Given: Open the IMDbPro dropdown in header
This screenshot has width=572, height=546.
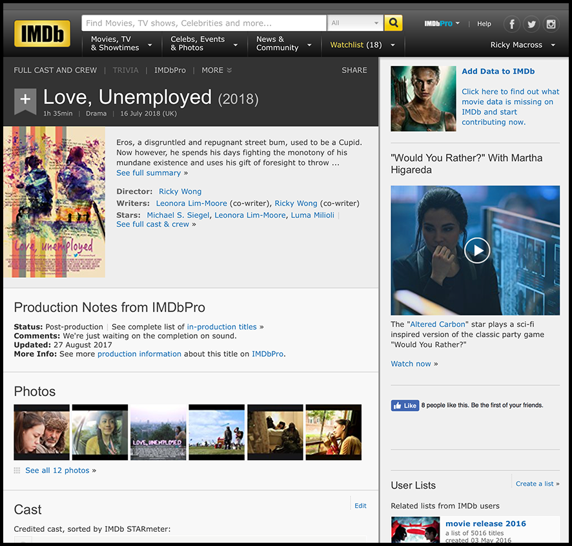Looking at the screenshot, I should (x=442, y=24).
